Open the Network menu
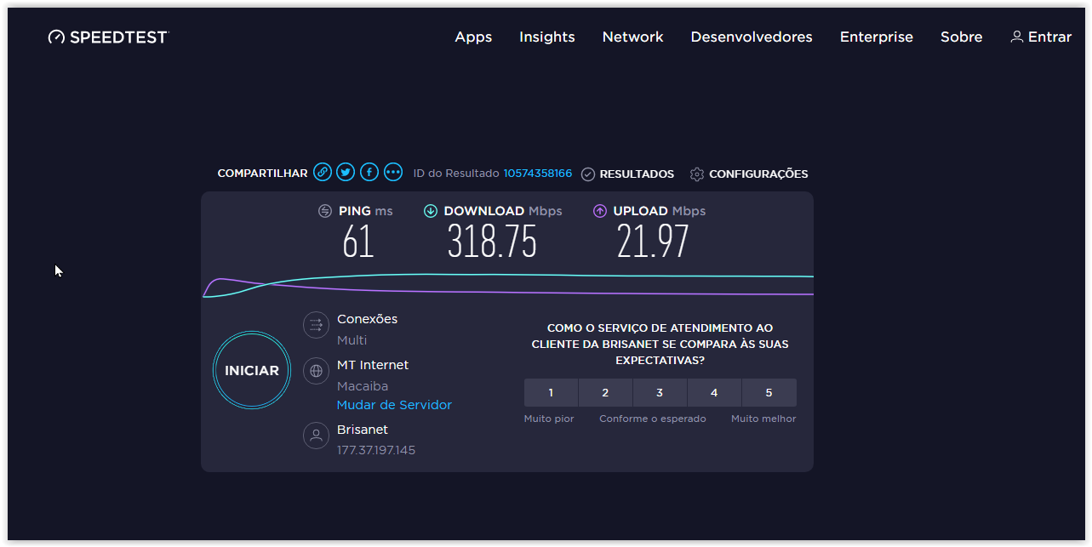 [x=633, y=37]
